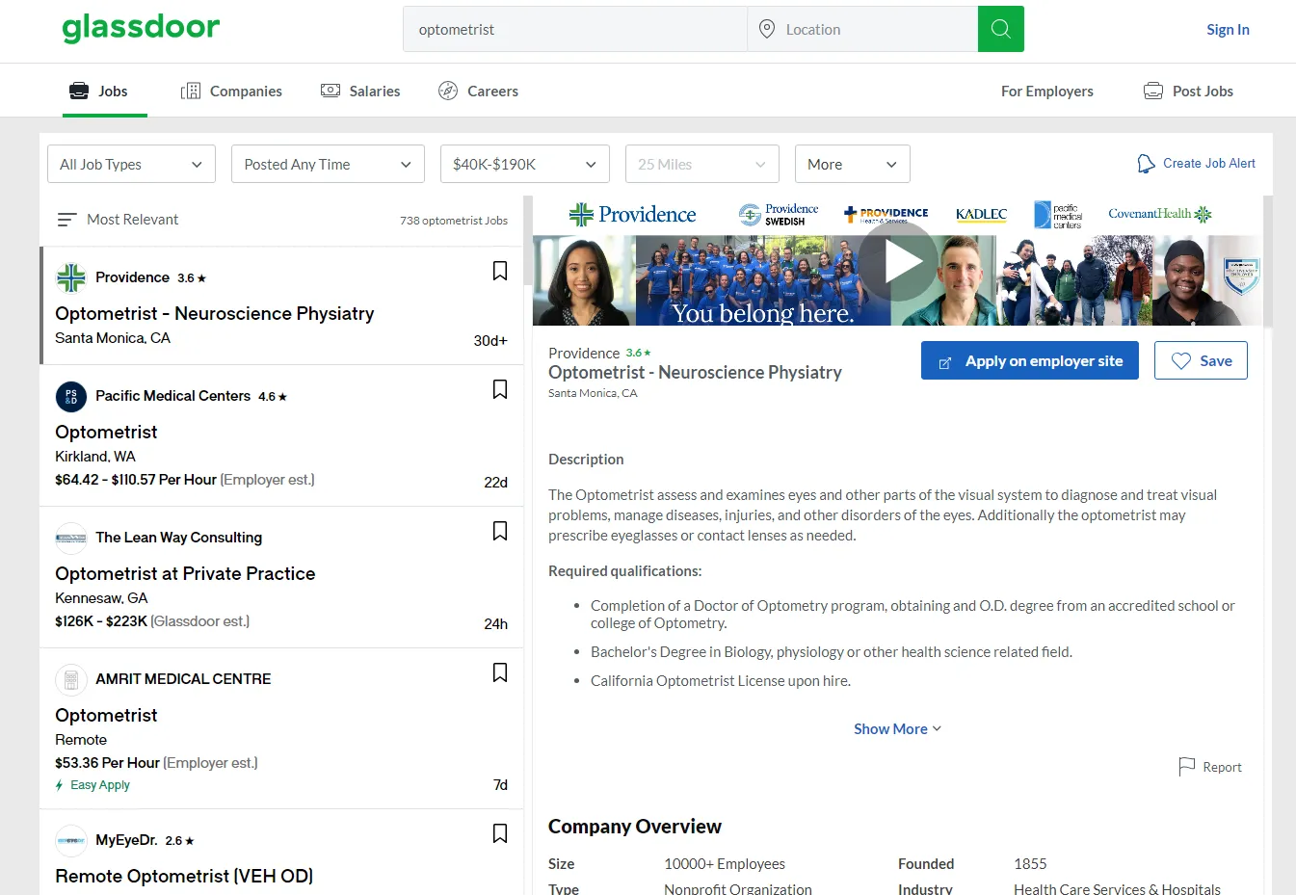Viewport: 1296px width, 895px height.
Task: Click the Covenant Health logo in banner
Action: click(x=1160, y=214)
